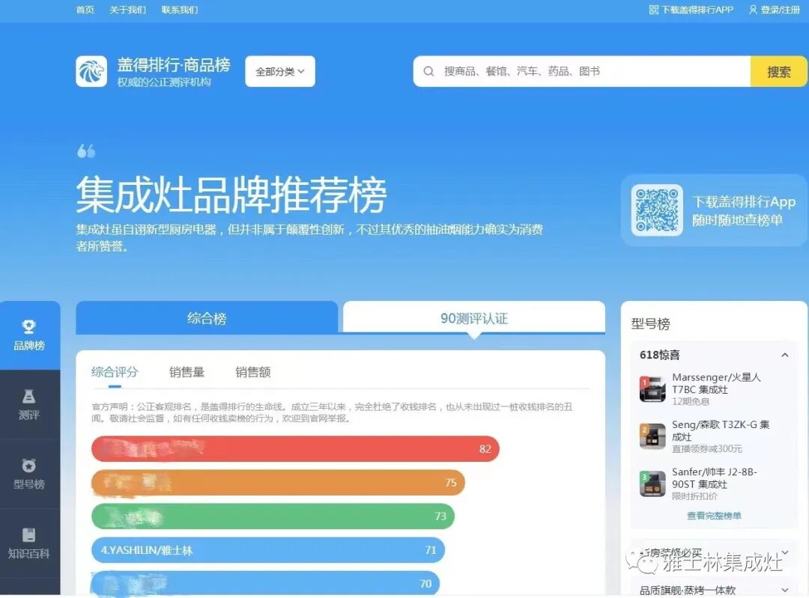Open 型号榜 medal sidebar icon
Screen dimensions: 809x598
tap(29, 465)
